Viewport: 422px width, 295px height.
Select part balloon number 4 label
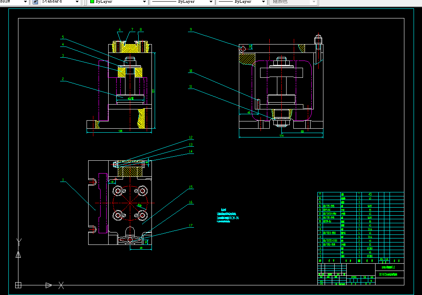tap(63, 44)
